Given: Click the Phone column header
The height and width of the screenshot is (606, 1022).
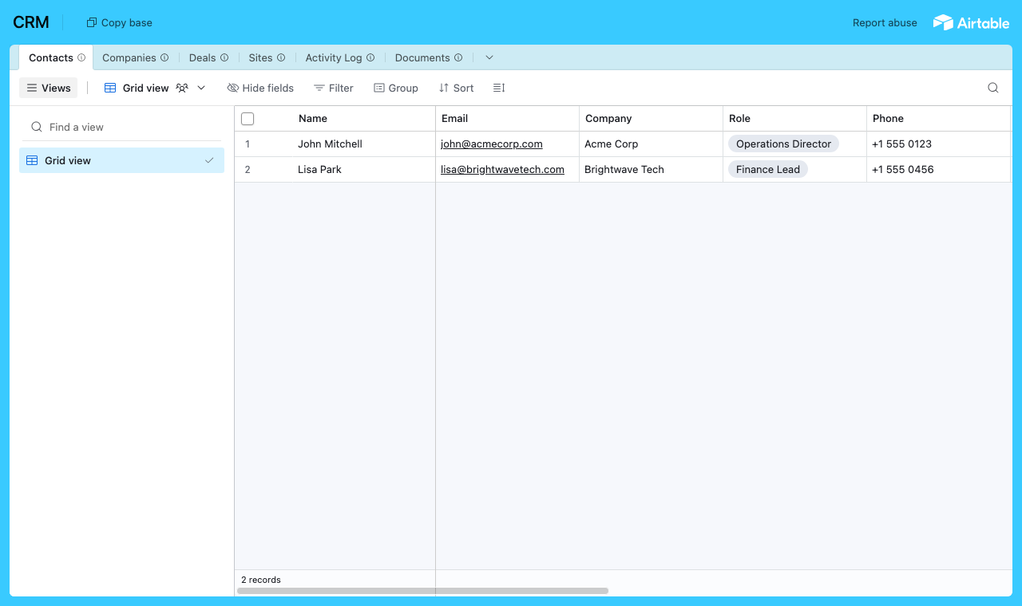Looking at the screenshot, I should 938,119.
